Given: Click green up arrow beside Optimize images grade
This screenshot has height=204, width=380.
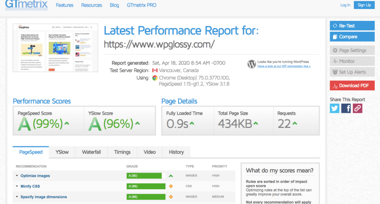Looking at the screenshot, I should click(171, 176).
